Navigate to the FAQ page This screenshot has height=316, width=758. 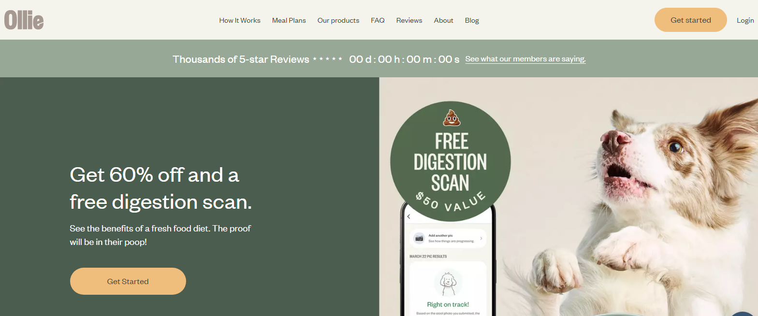(x=378, y=20)
